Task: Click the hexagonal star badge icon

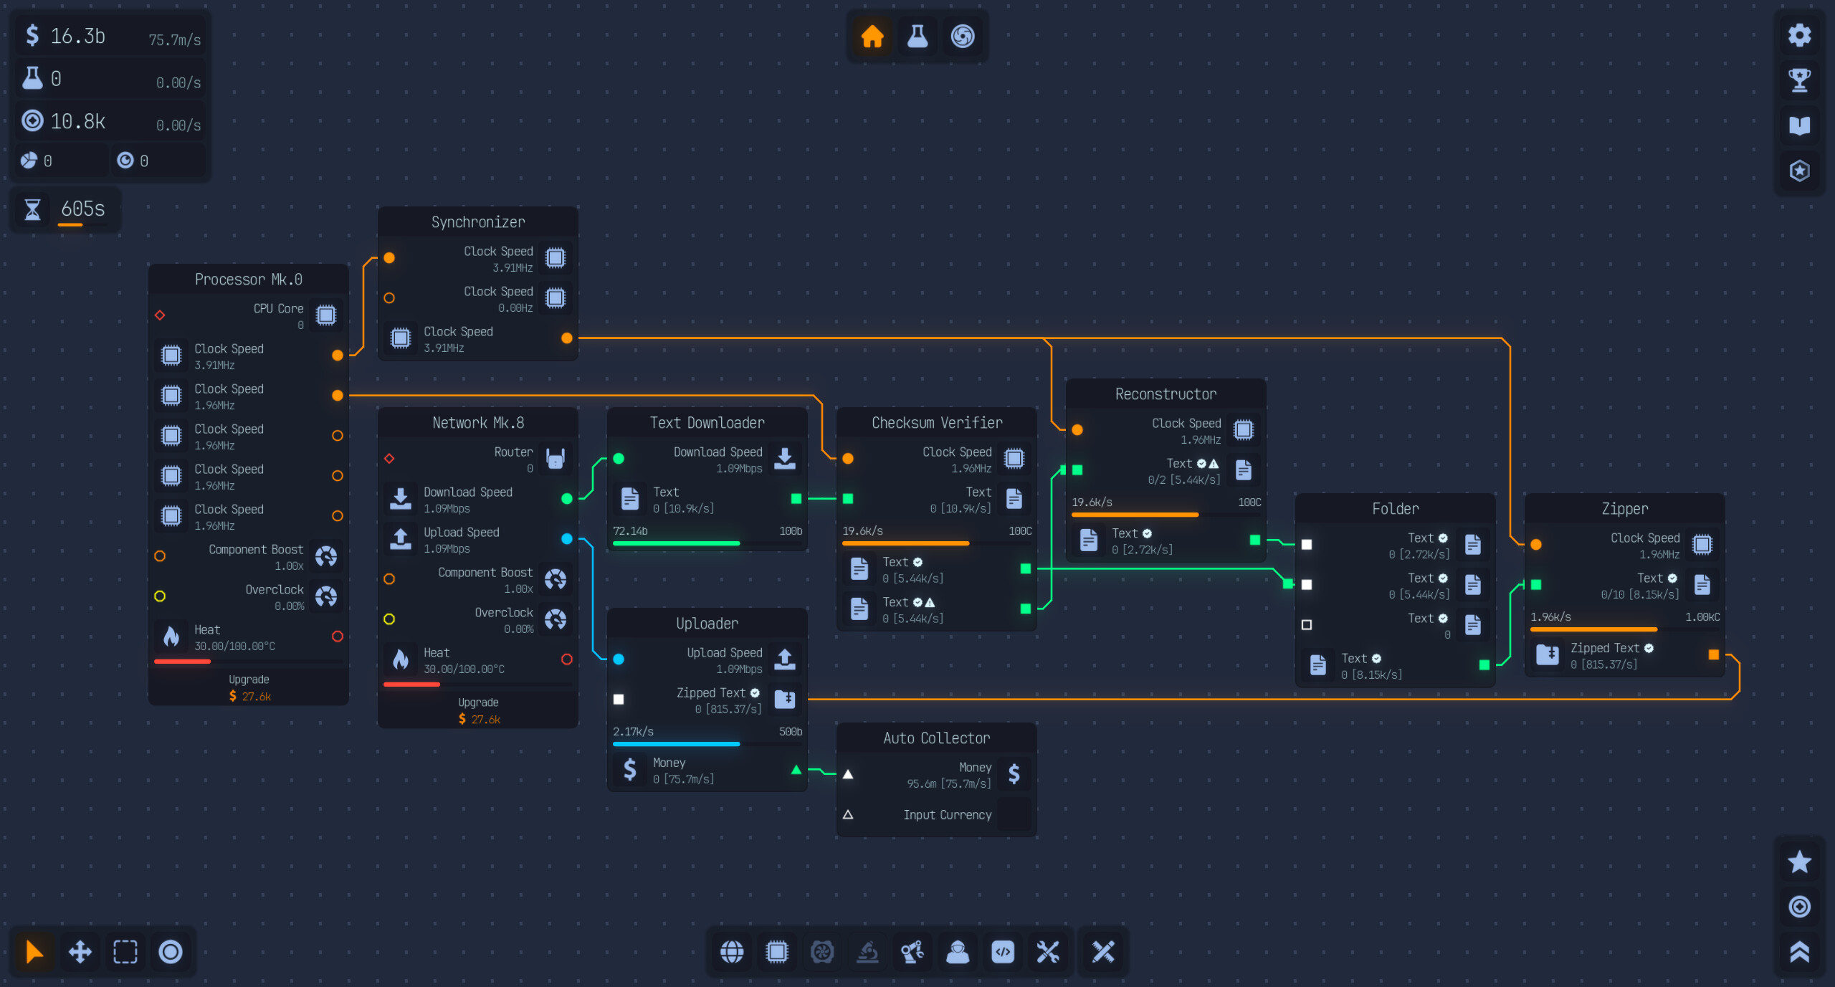Action: pyautogui.click(x=1800, y=171)
